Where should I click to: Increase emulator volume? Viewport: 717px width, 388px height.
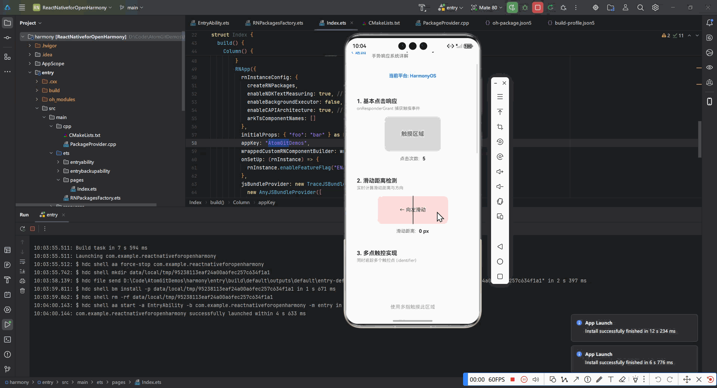point(500,172)
